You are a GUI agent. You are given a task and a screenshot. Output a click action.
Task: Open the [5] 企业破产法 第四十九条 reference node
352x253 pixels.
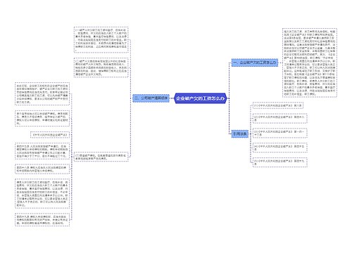coord(280,162)
